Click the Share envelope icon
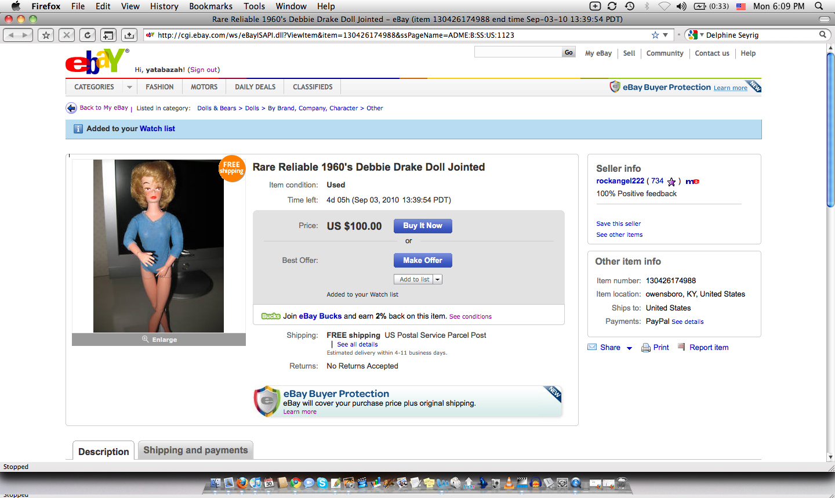835x498 pixels. click(x=592, y=347)
